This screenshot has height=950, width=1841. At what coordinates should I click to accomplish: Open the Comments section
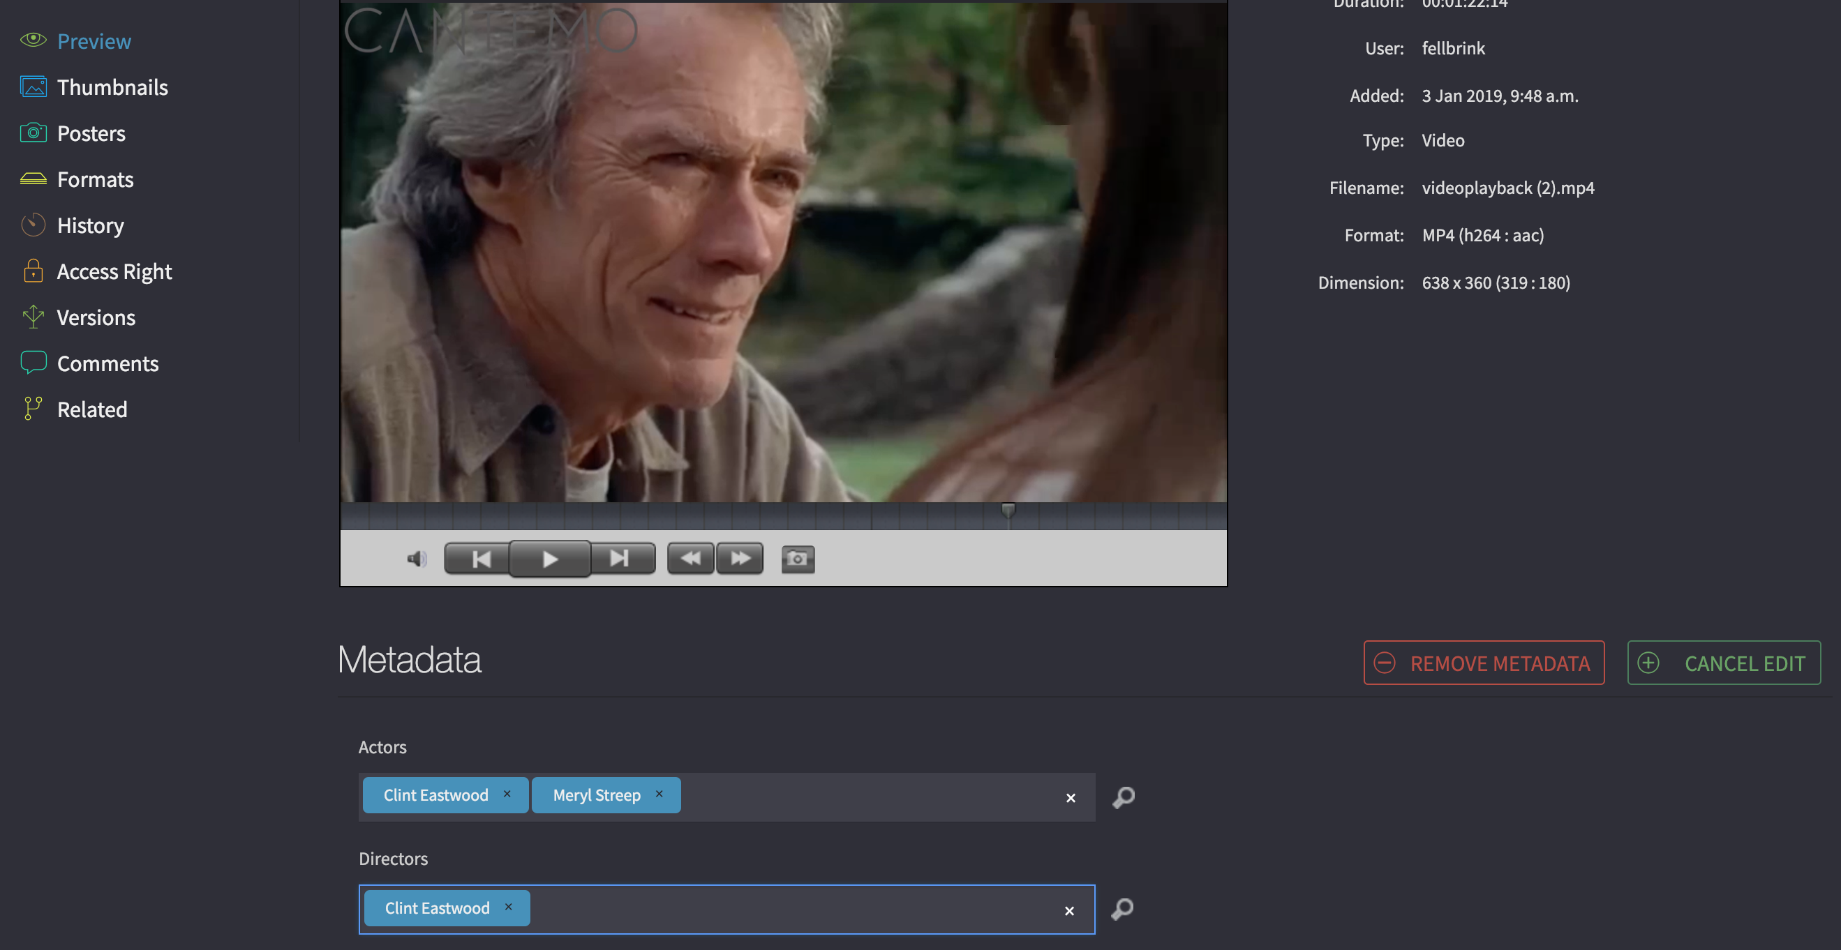pos(107,363)
